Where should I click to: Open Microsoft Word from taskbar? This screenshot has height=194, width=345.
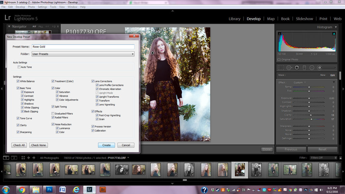(x=63, y=190)
